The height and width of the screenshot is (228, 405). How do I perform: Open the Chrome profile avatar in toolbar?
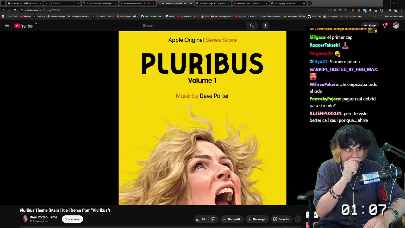pos(396,10)
